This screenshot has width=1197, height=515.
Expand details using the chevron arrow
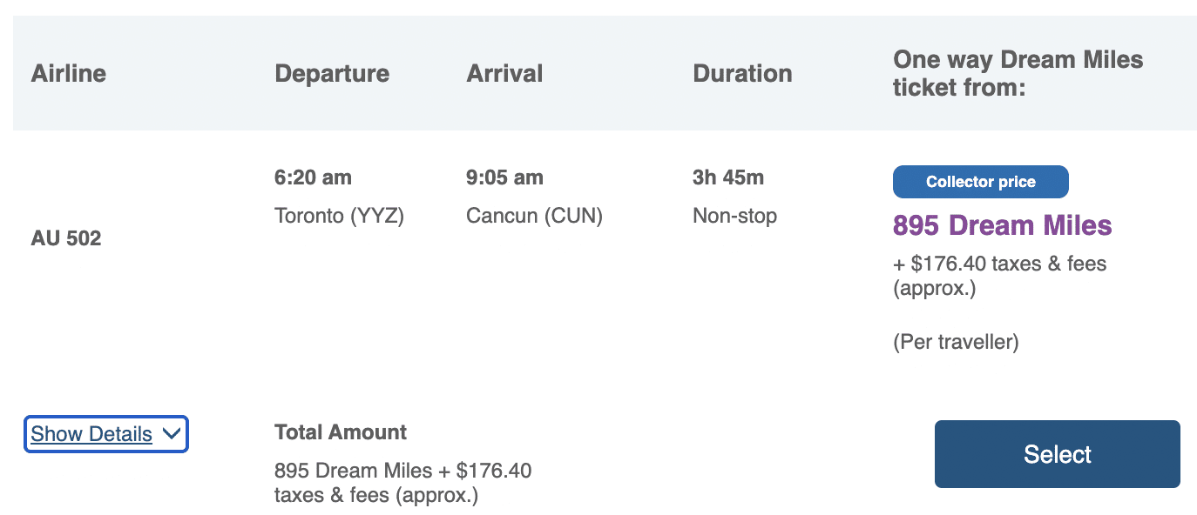click(172, 434)
